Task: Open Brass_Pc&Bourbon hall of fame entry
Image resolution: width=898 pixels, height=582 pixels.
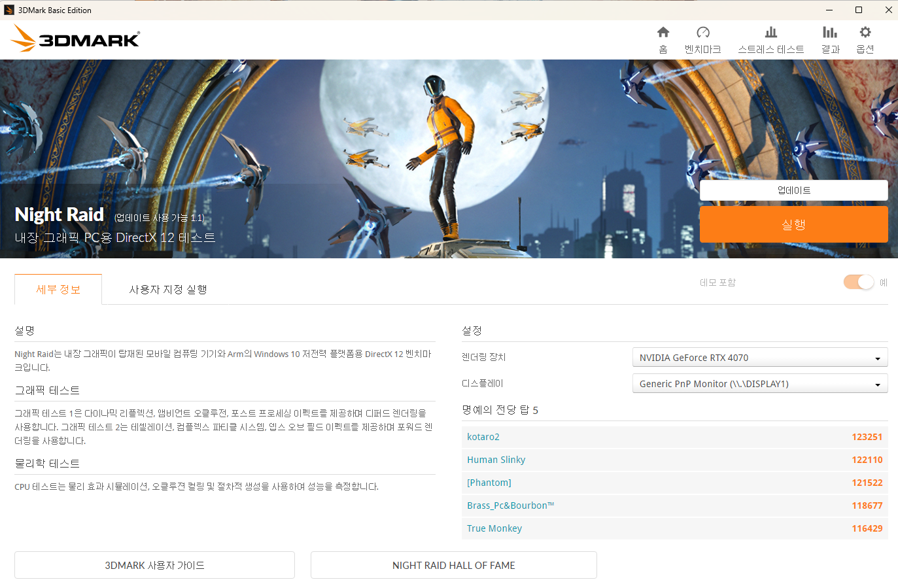Action: [x=510, y=505]
